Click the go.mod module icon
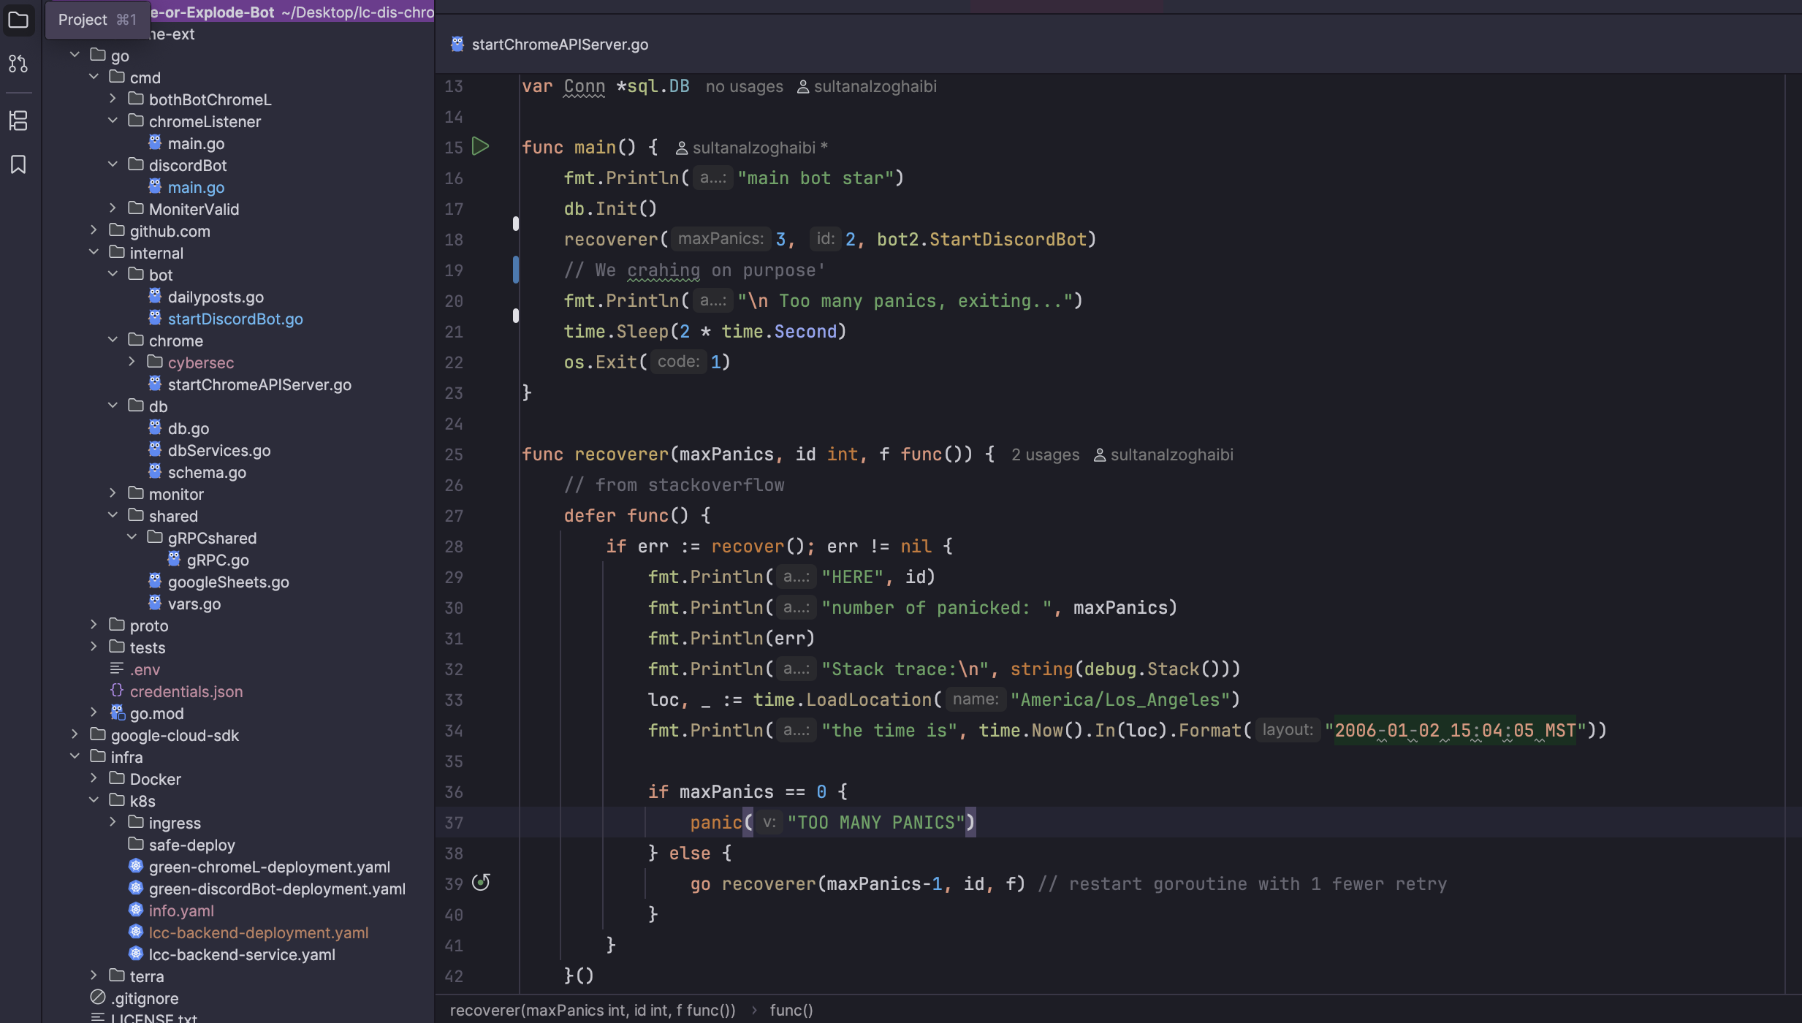 coord(117,712)
